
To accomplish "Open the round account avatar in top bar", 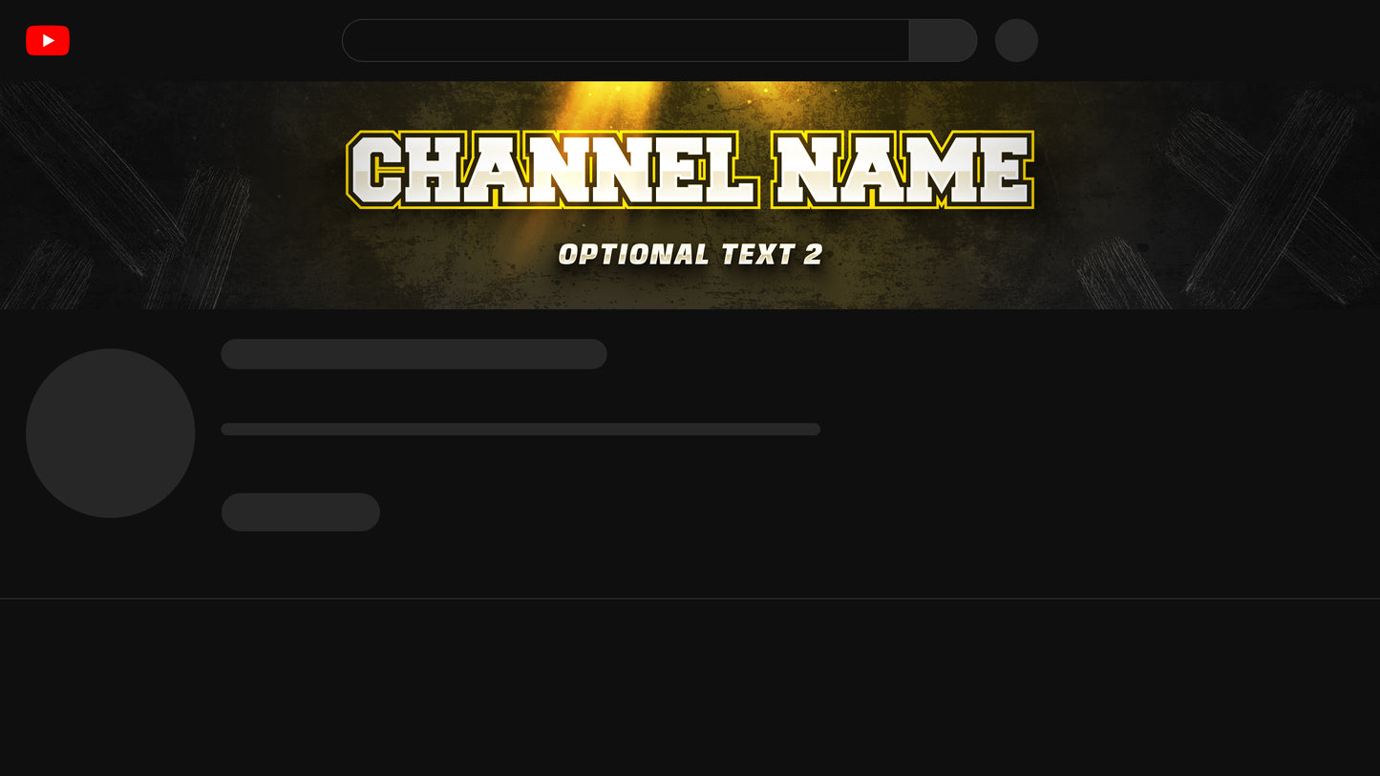I will click(x=1016, y=40).
